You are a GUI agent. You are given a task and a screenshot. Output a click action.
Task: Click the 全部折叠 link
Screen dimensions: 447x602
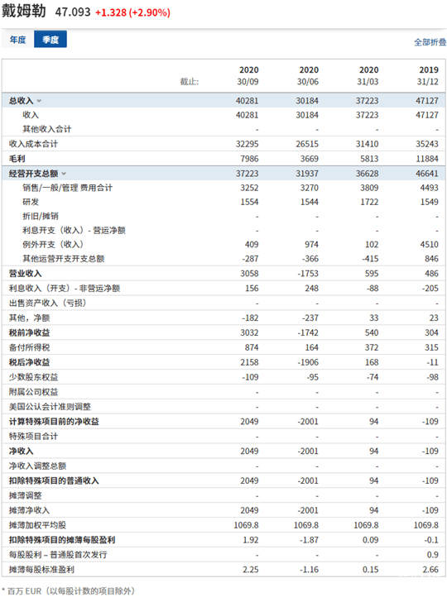point(430,42)
